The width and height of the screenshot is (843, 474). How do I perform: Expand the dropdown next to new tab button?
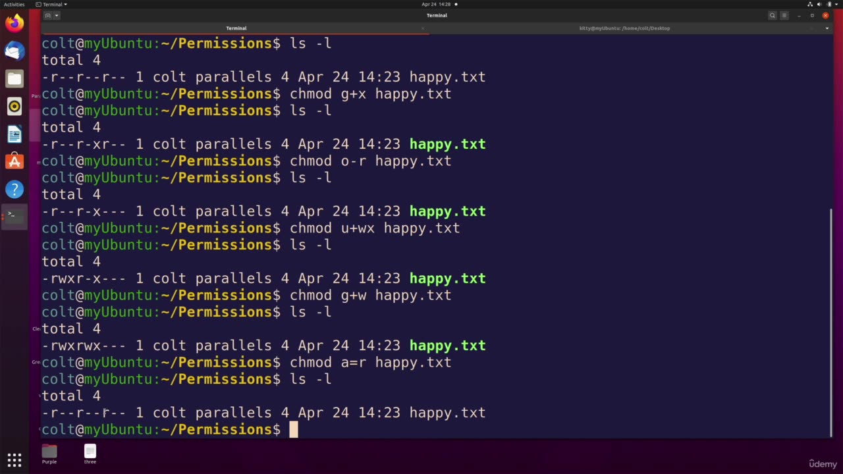click(x=57, y=15)
